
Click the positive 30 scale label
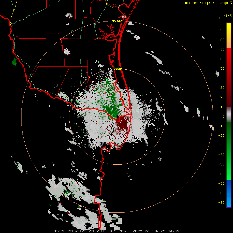tap(222, 88)
